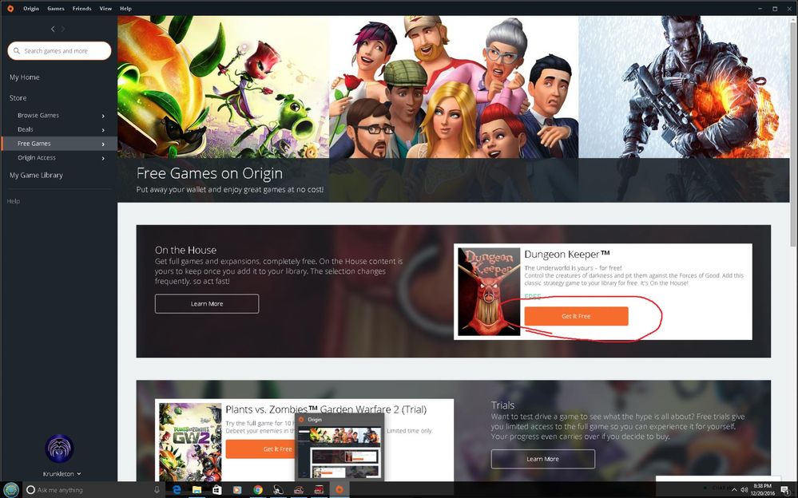Show hidden system tray icons
This screenshot has width=798, height=498.
[734, 490]
